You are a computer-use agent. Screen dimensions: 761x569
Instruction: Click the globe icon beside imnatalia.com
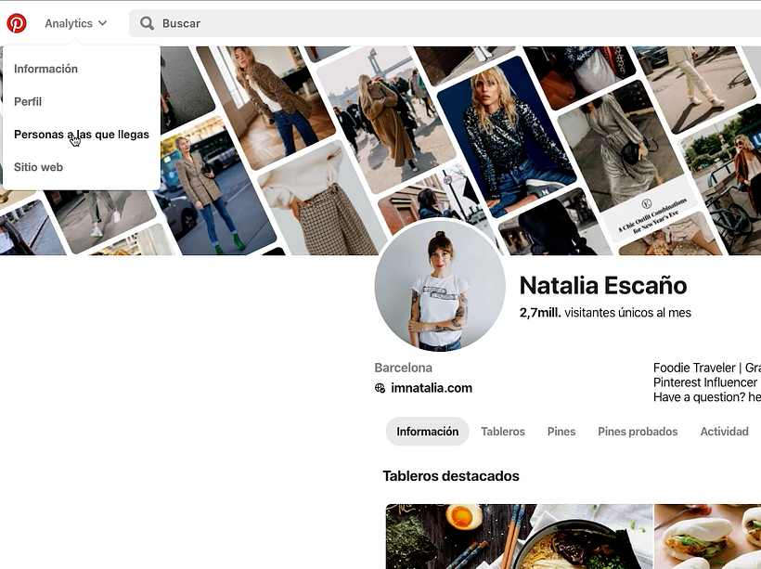pos(380,388)
